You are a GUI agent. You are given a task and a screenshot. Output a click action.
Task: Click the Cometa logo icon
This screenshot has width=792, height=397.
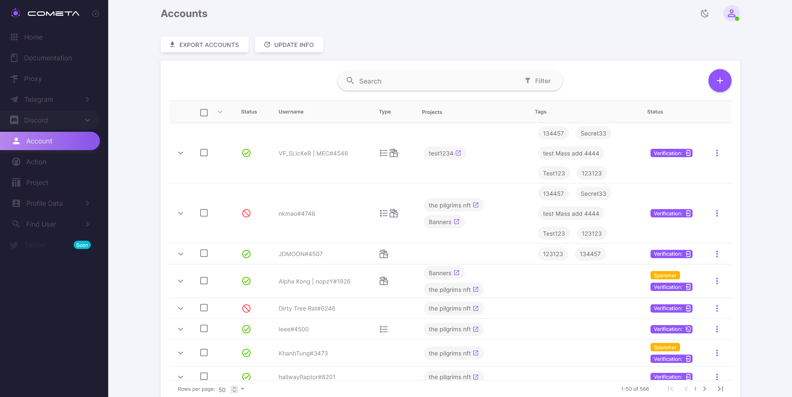click(x=15, y=13)
